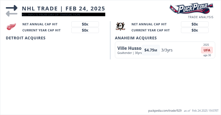Click the Trade Analysis label
The image size is (221, 115).
pyautogui.click(x=201, y=17)
